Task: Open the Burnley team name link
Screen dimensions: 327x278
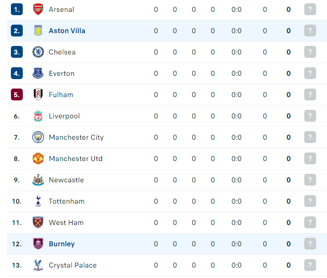Action: tap(62, 244)
